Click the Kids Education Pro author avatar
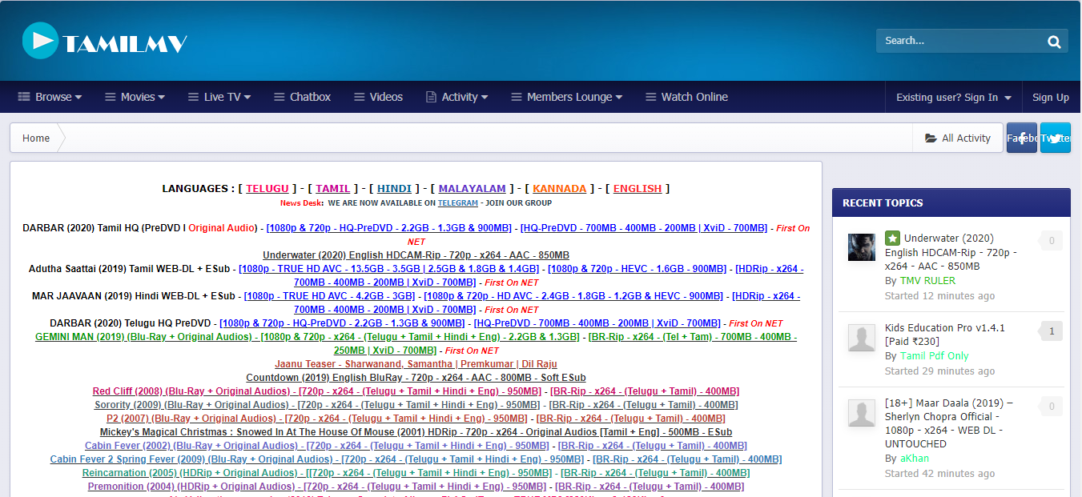This screenshot has height=497, width=1082. click(x=862, y=338)
